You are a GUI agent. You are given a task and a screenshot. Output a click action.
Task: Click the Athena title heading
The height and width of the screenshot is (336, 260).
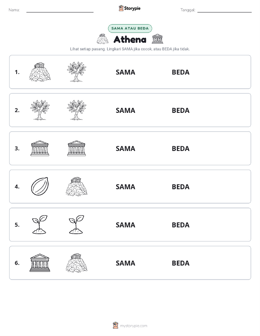click(130, 40)
